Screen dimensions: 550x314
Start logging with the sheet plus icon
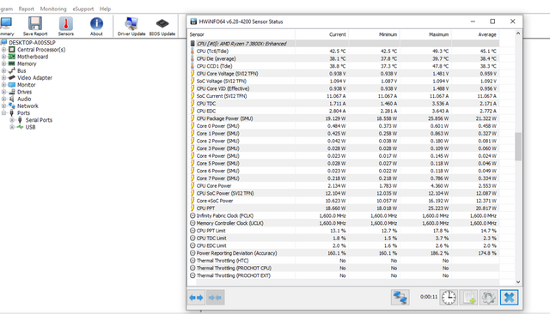click(468, 298)
